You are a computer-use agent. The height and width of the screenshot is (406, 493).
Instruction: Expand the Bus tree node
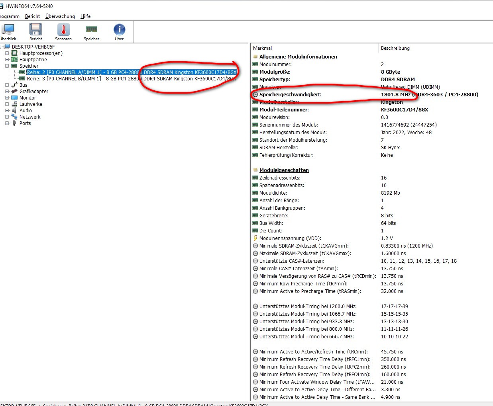click(7, 85)
